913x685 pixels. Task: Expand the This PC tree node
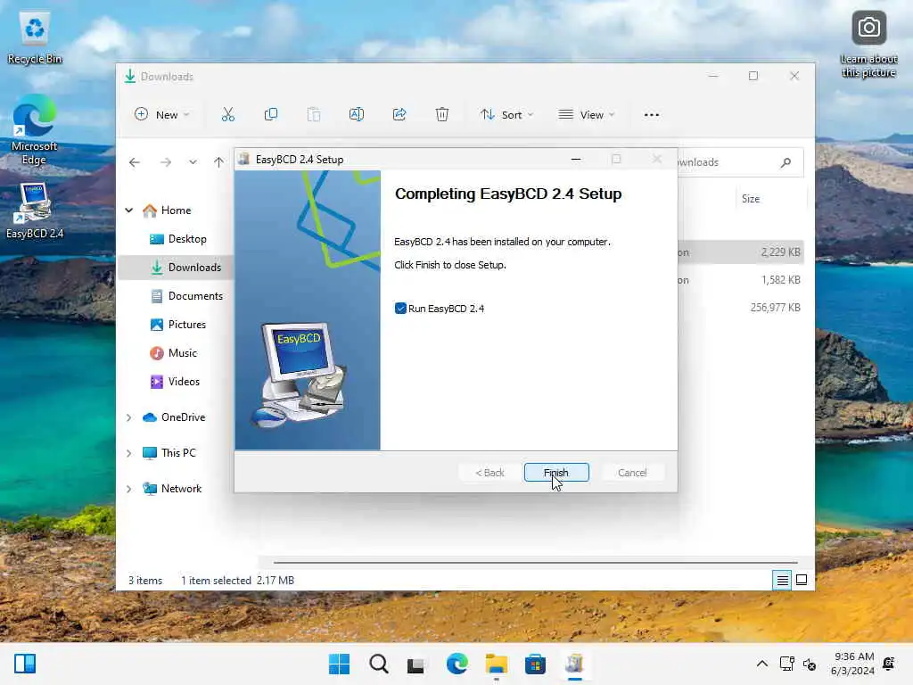129,453
